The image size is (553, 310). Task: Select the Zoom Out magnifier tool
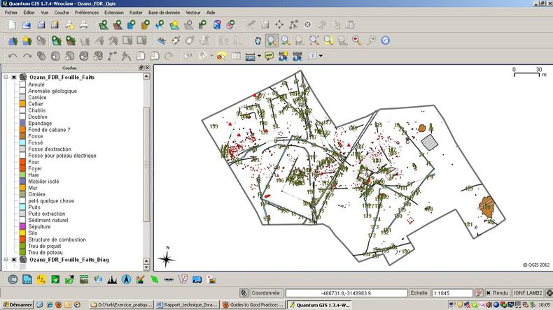pos(286,40)
